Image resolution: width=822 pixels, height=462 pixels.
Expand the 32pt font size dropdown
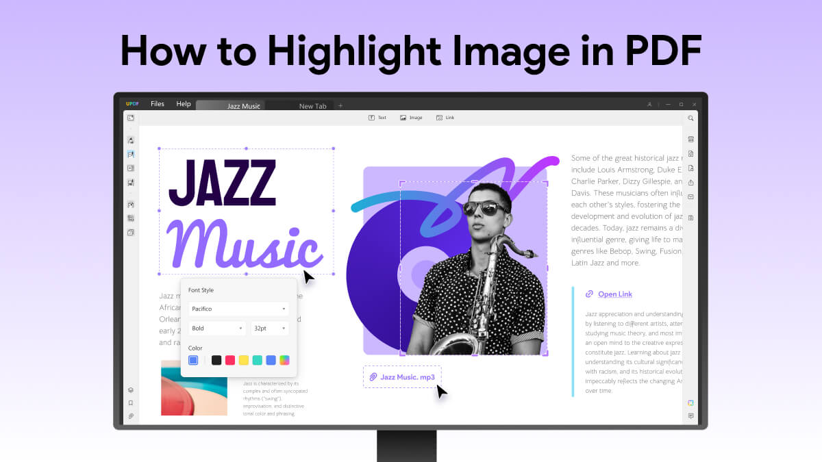click(x=270, y=329)
